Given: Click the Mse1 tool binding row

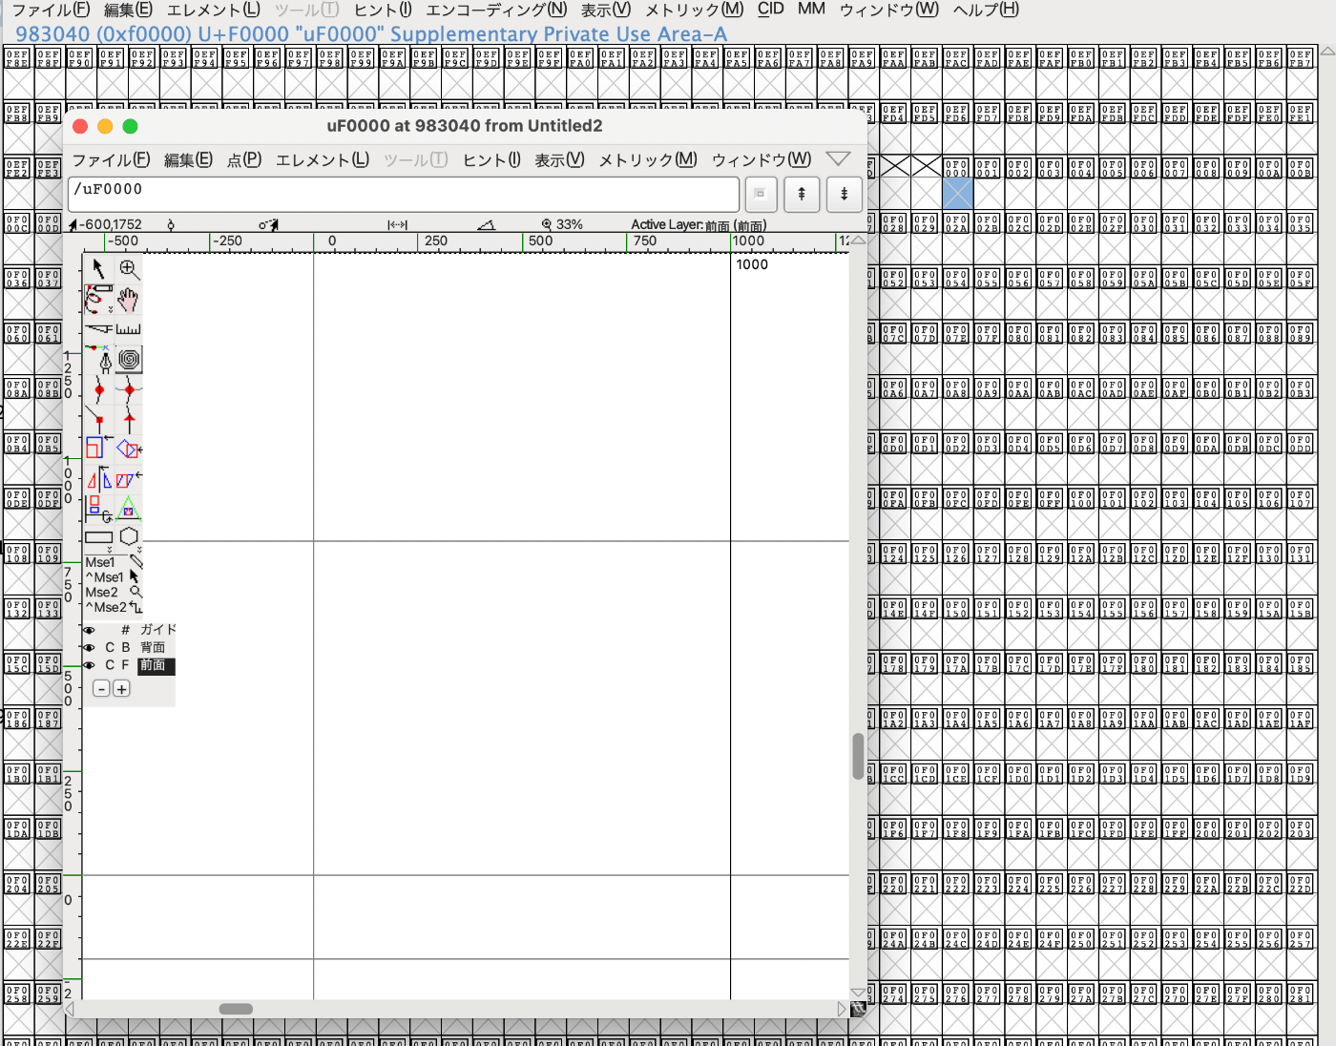Looking at the screenshot, I should coord(114,562).
